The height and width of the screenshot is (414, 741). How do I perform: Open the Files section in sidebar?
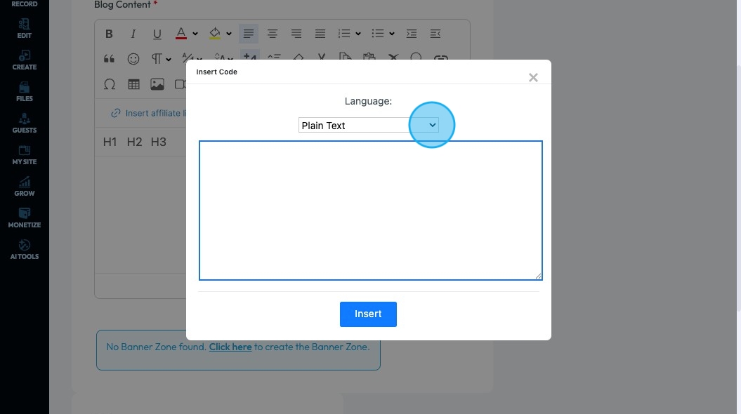pyautogui.click(x=25, y=92)
